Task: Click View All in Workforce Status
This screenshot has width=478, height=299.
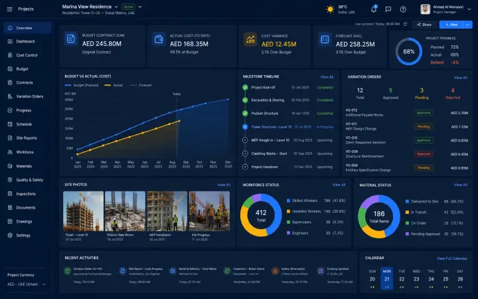Action: [339, 185]
